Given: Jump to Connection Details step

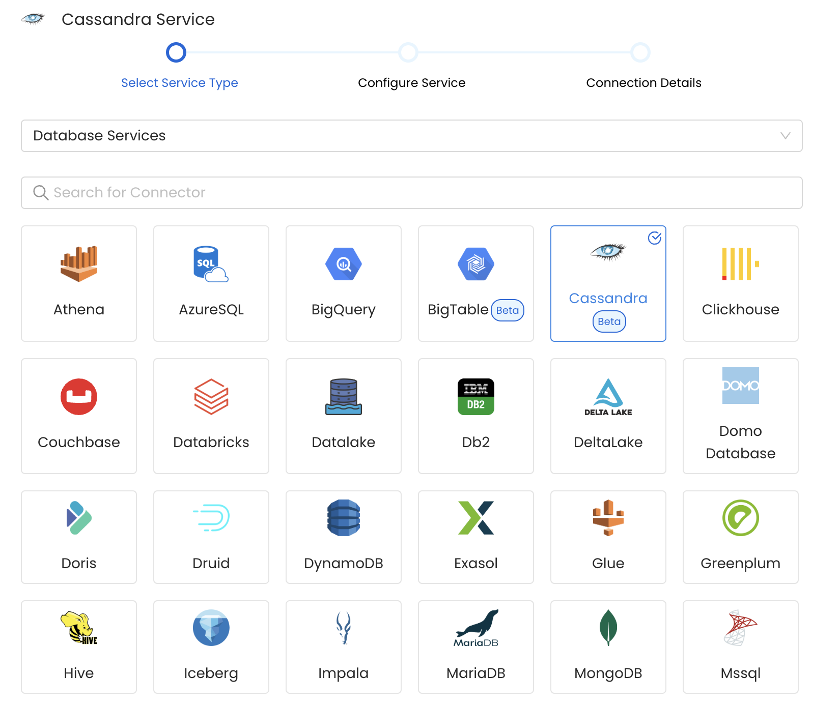Looking at the screenshot, I should tap(643, 83).
